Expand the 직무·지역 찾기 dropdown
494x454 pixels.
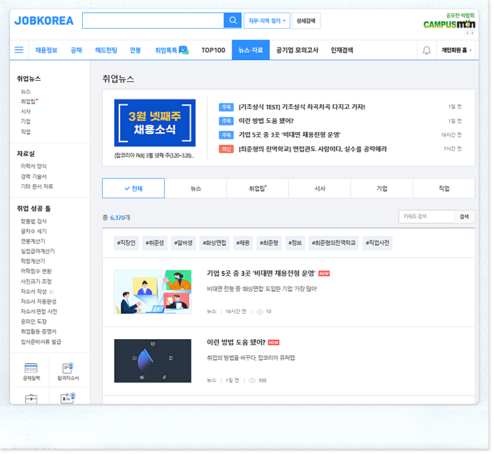tap(267, 21)
